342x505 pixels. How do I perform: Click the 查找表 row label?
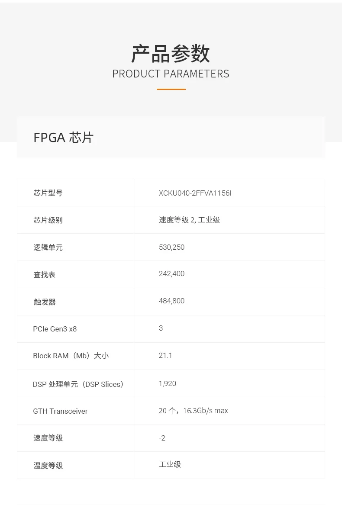45,275
